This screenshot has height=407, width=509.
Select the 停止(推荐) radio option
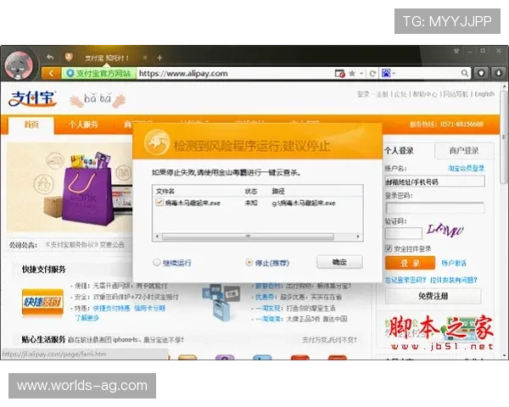pyautogui.click(x=249, y=262)
